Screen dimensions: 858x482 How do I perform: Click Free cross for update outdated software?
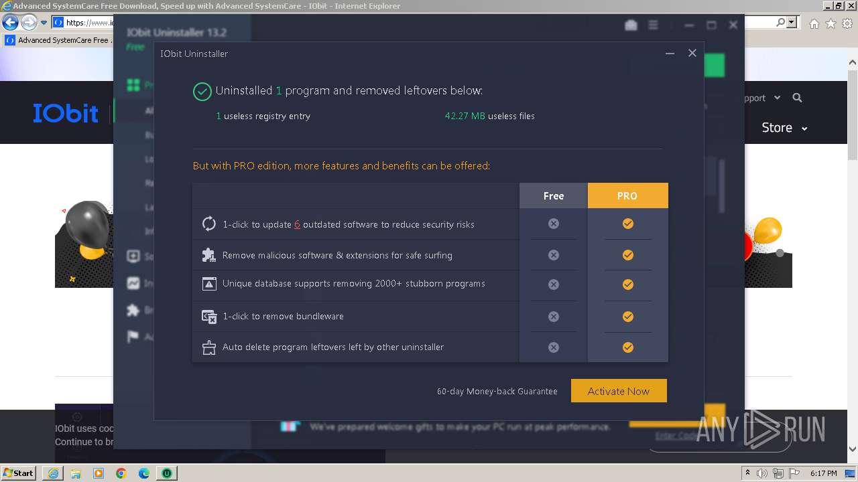[x=554, y=224]
